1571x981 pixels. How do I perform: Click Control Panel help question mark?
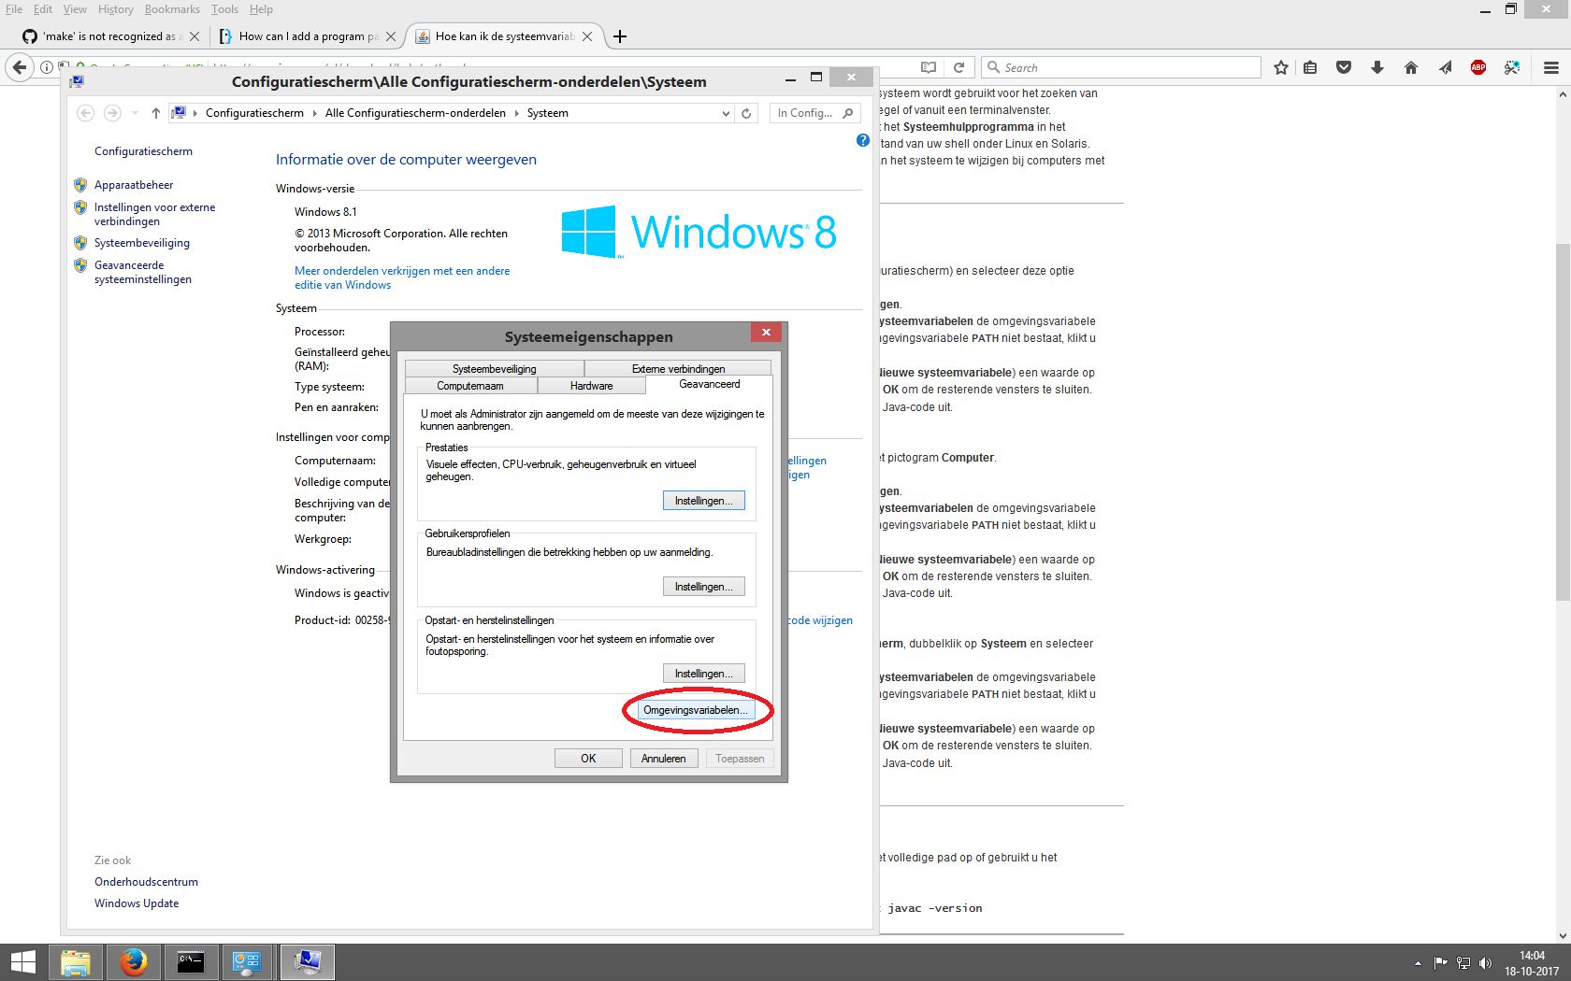click(862, 140)
